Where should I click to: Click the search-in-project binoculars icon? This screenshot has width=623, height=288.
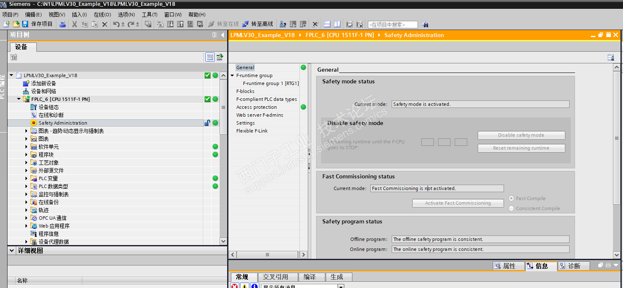[425, 24]
